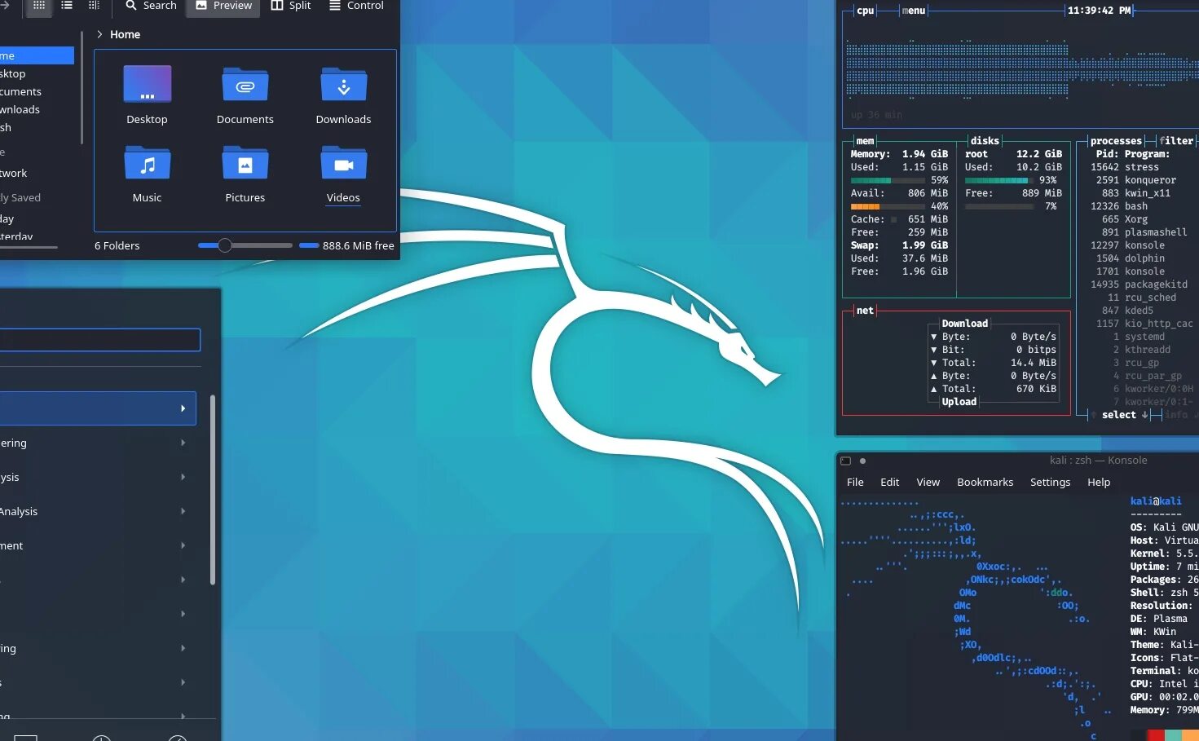This screenshot has height=741, width=1199.
Task: Click the '6 Folders' status text
Action: pyautogui.click(x=117, y=245)
